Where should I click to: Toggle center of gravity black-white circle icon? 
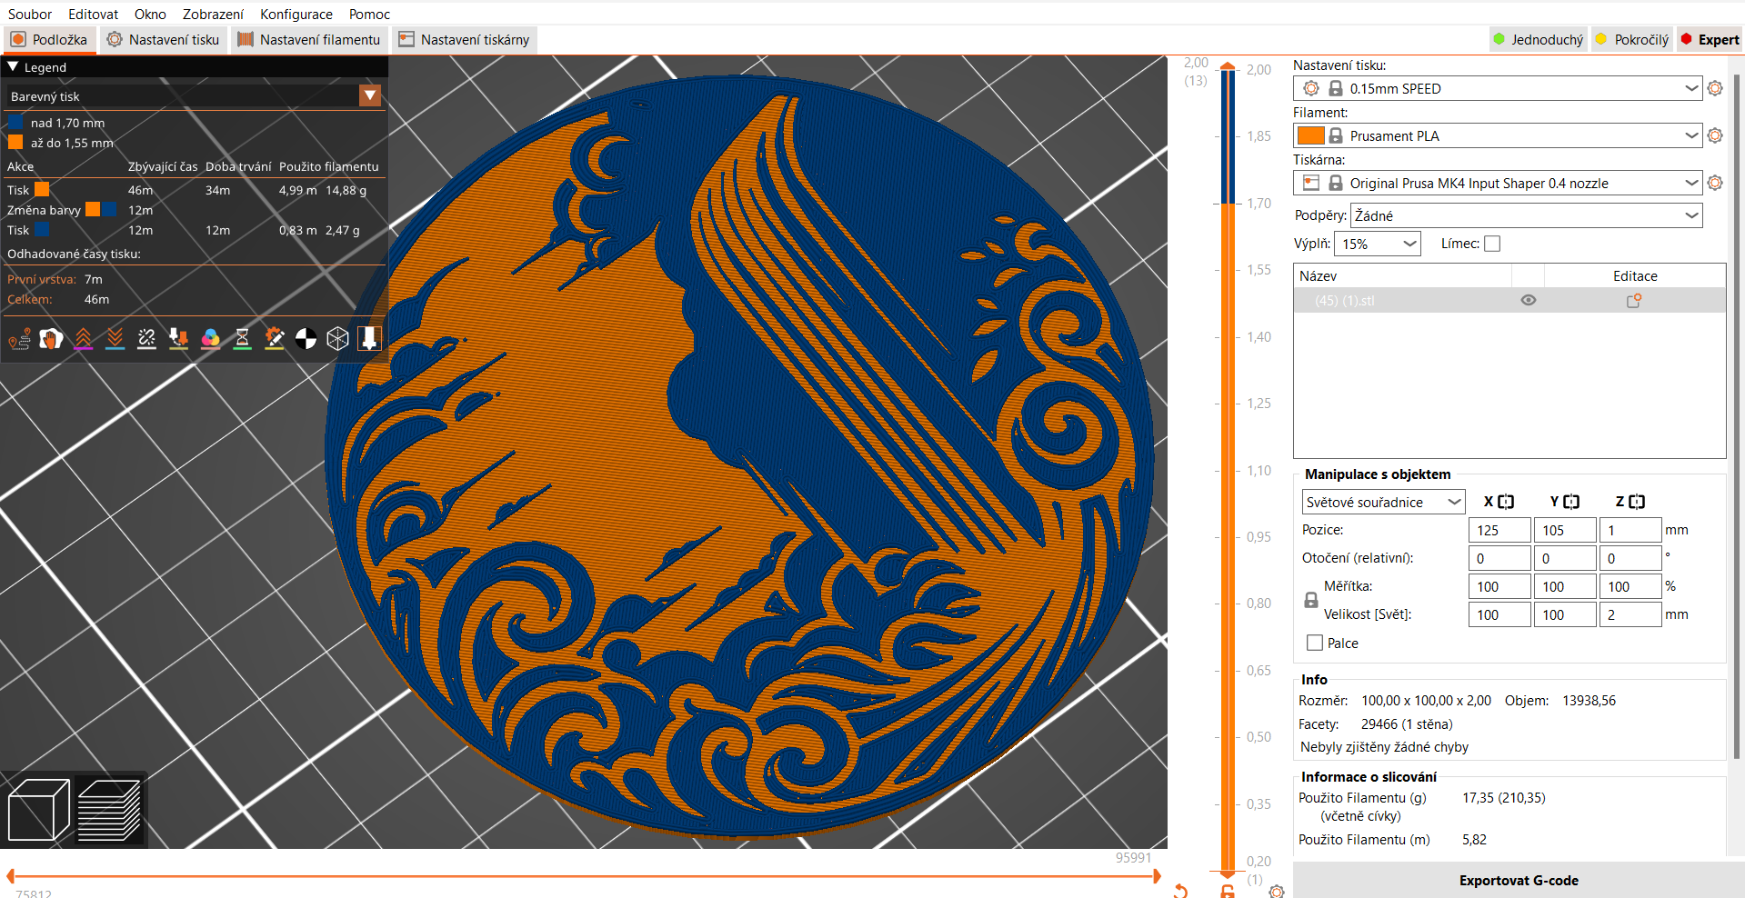[x=306, y=339]
